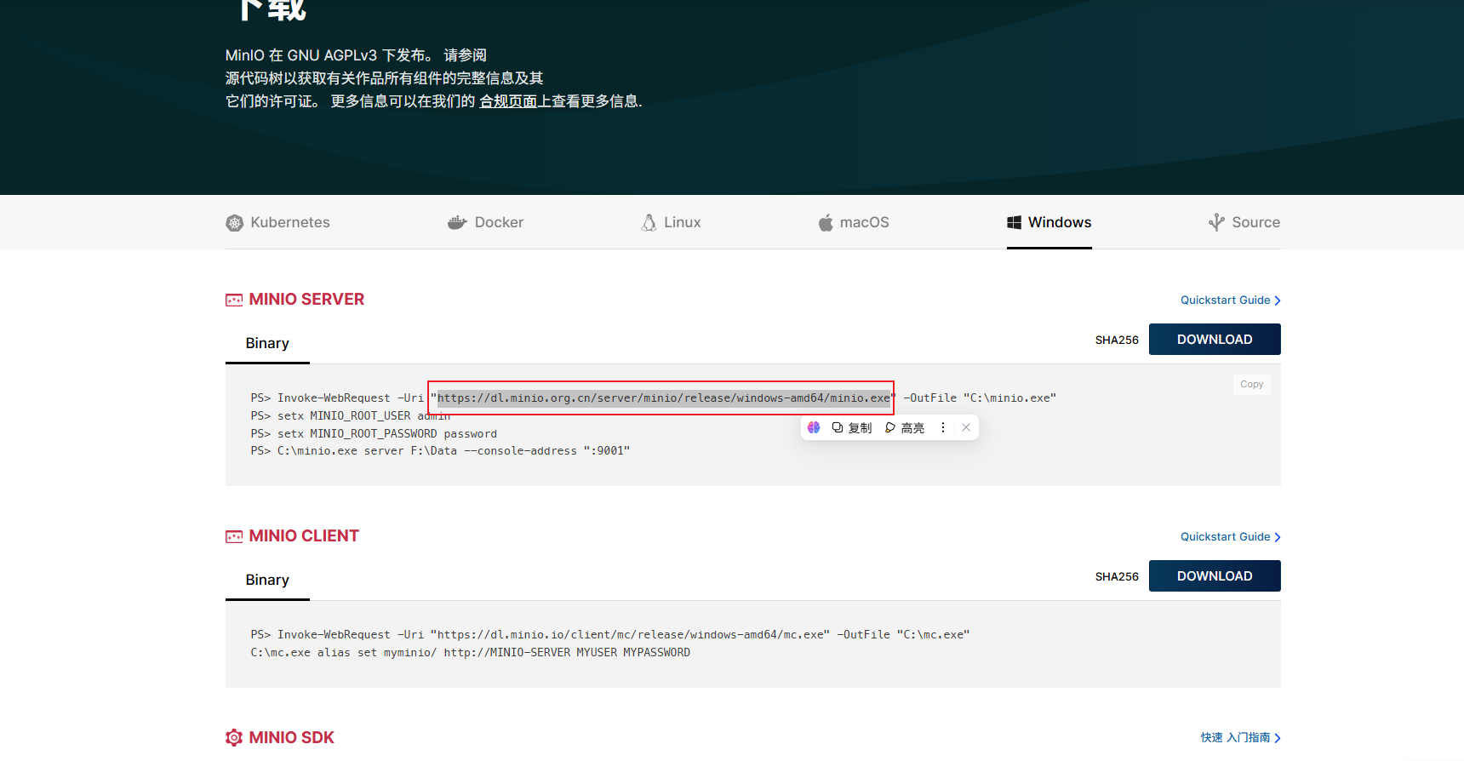
Task: Open the SDK 快速入门指南 link
Action: pyautogui.click(x=1240, y=737)
